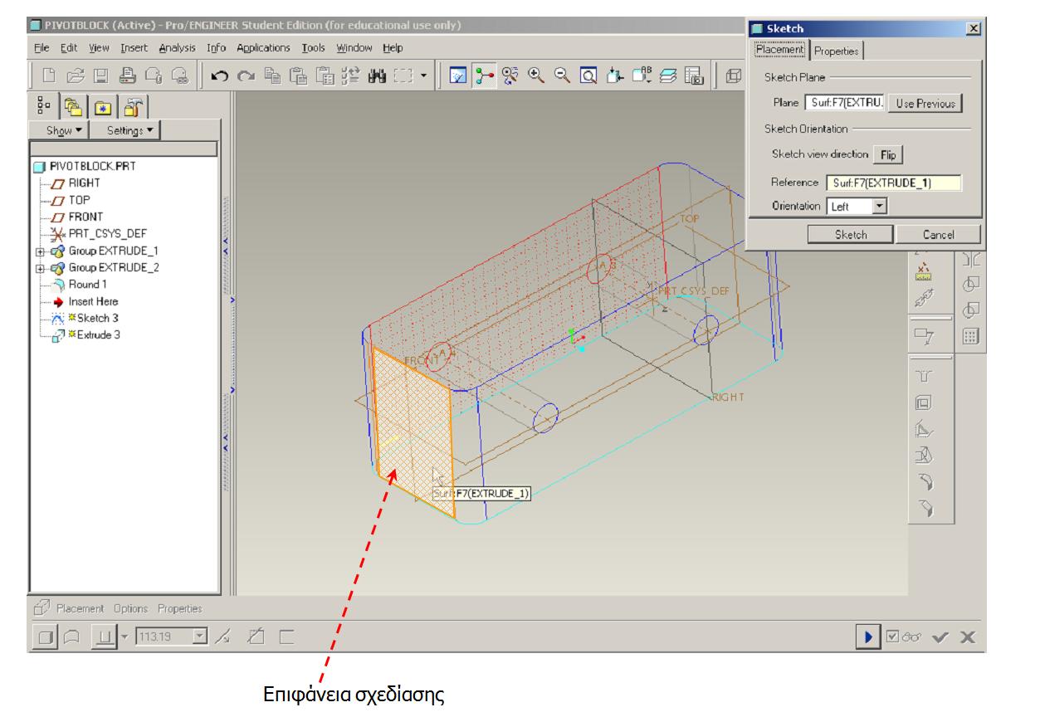The width and height of the screenshot is (1040, 717).
Task: Select the Favorites navigator tab
Action: click(103, 105)
